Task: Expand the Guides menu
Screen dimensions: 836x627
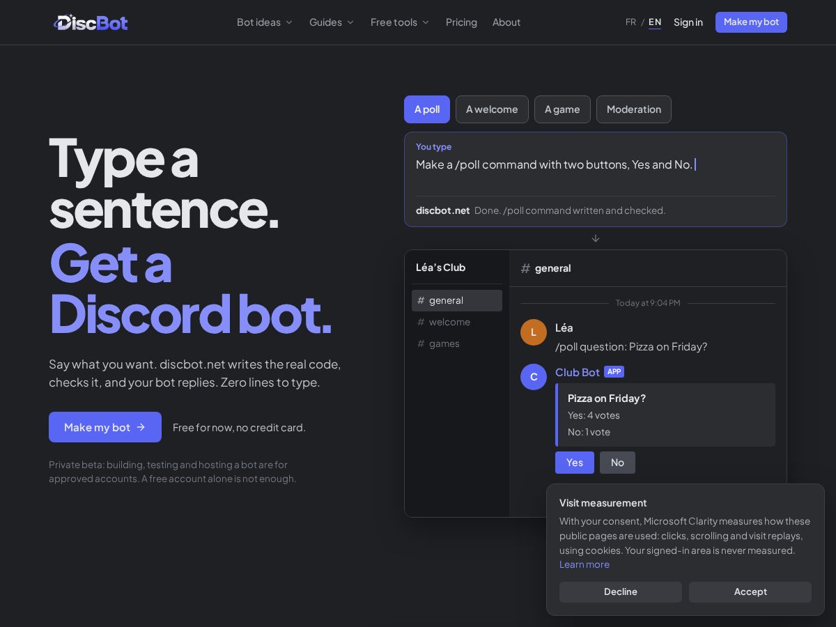Action: click(332, 22)
